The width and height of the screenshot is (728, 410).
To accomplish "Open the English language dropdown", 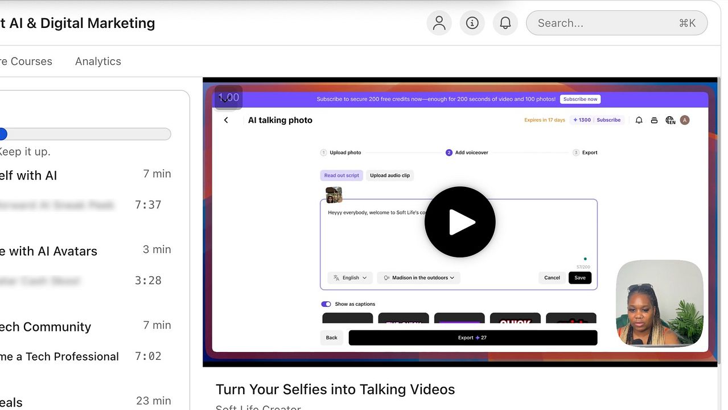I will [350, 278].
